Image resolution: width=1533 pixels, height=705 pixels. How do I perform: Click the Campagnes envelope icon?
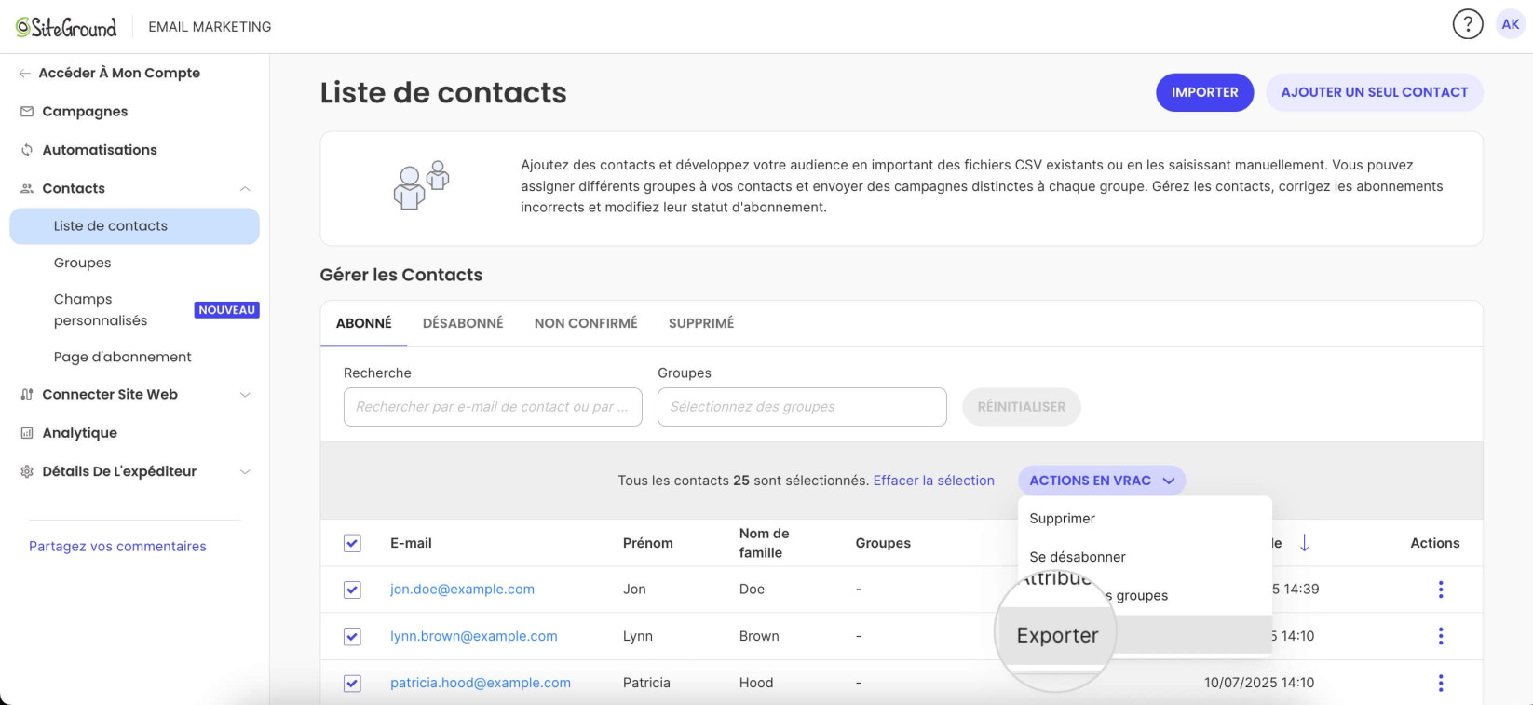(27, 112)
